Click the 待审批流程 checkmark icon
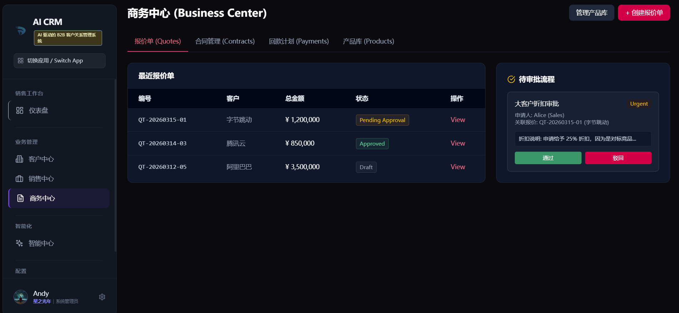 pos(511,80)
